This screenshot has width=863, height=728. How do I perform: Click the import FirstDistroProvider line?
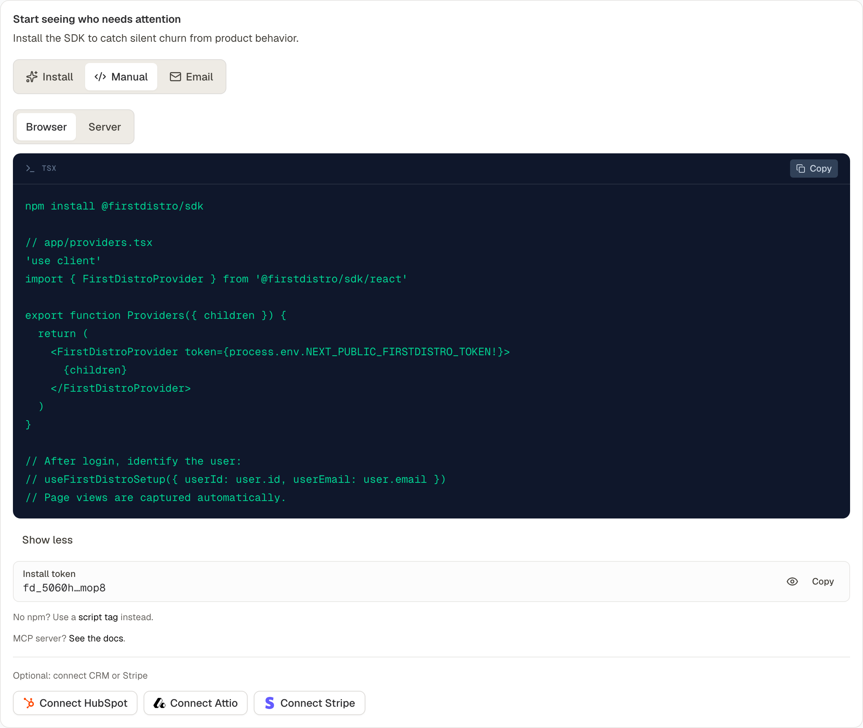coord(217,279)
